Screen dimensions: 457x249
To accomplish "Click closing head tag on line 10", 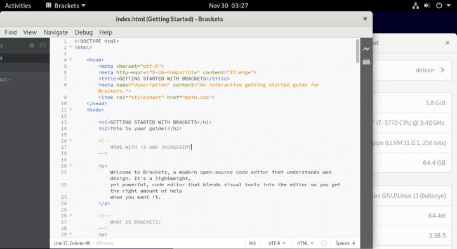I will point(96,103).
